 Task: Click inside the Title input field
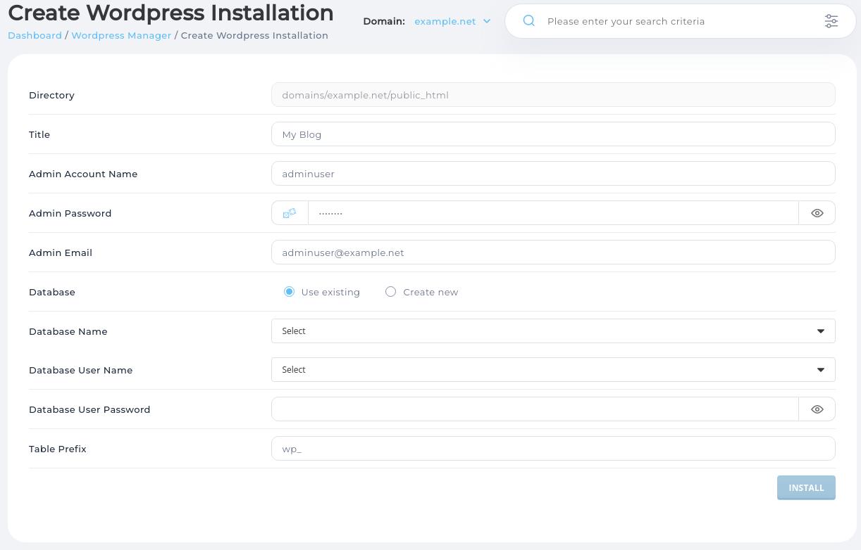click(x=553, y=134)
